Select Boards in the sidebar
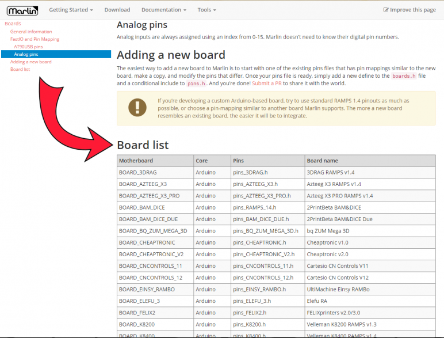 coord(13,24)
